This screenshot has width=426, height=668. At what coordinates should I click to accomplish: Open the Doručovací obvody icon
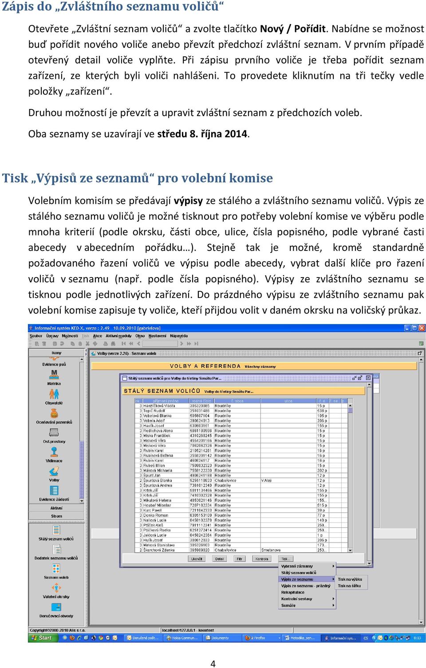tap(56, 607)
